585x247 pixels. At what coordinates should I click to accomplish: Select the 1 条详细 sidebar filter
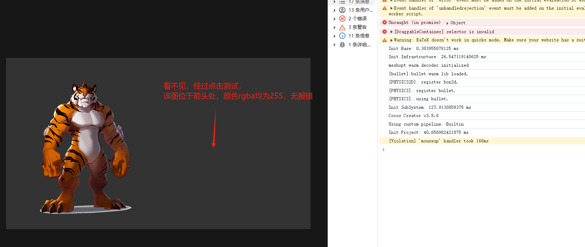pos(353,45)
